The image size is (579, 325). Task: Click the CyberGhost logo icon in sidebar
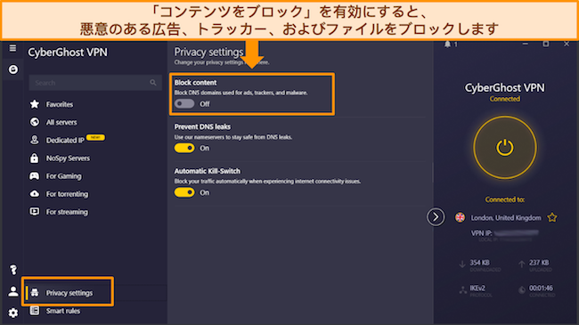click(13, 69)
